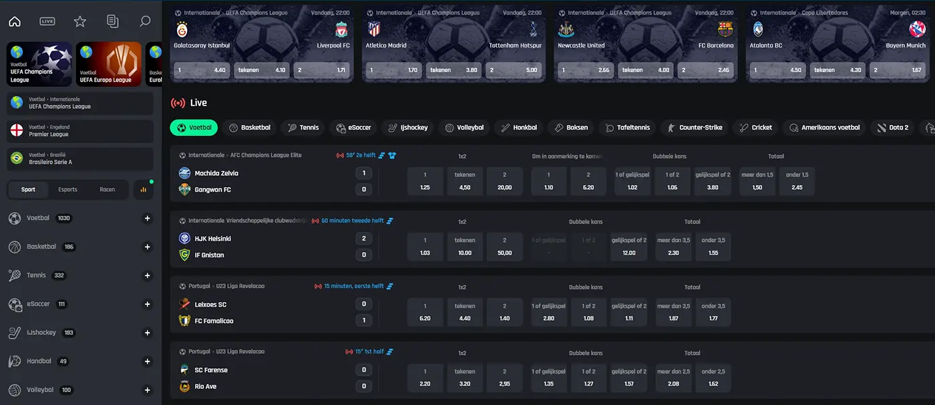Click the search magnifier icon
Screen dimensions: 935x405
[145, 21]
